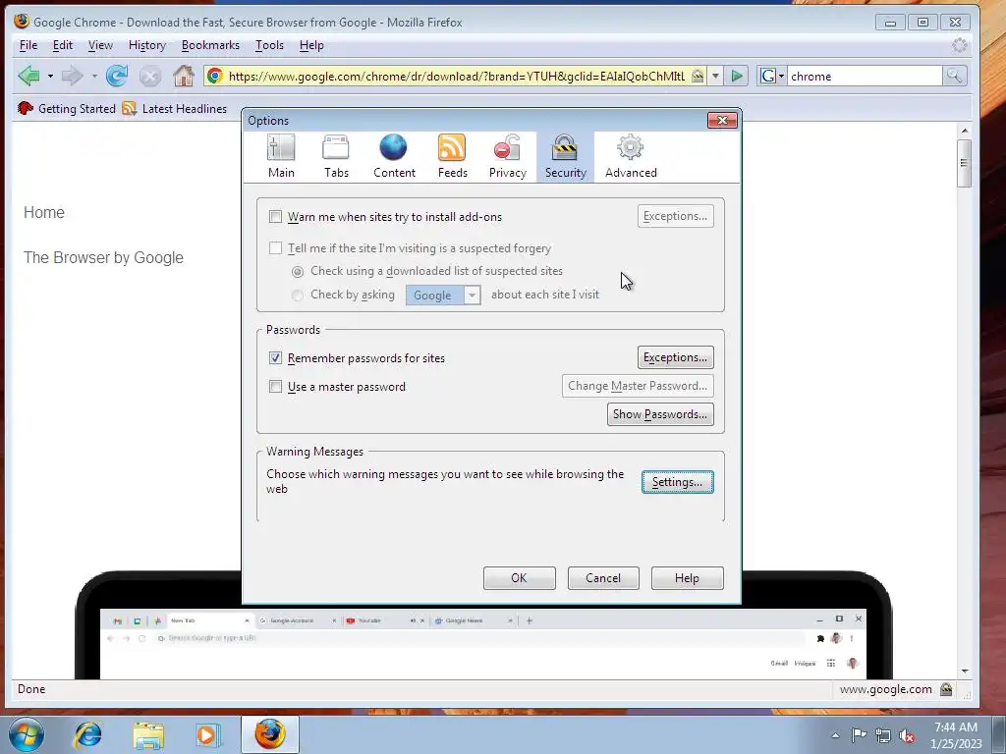
Task: Open the Advanced options panel
Action: [x=631, y=156]
